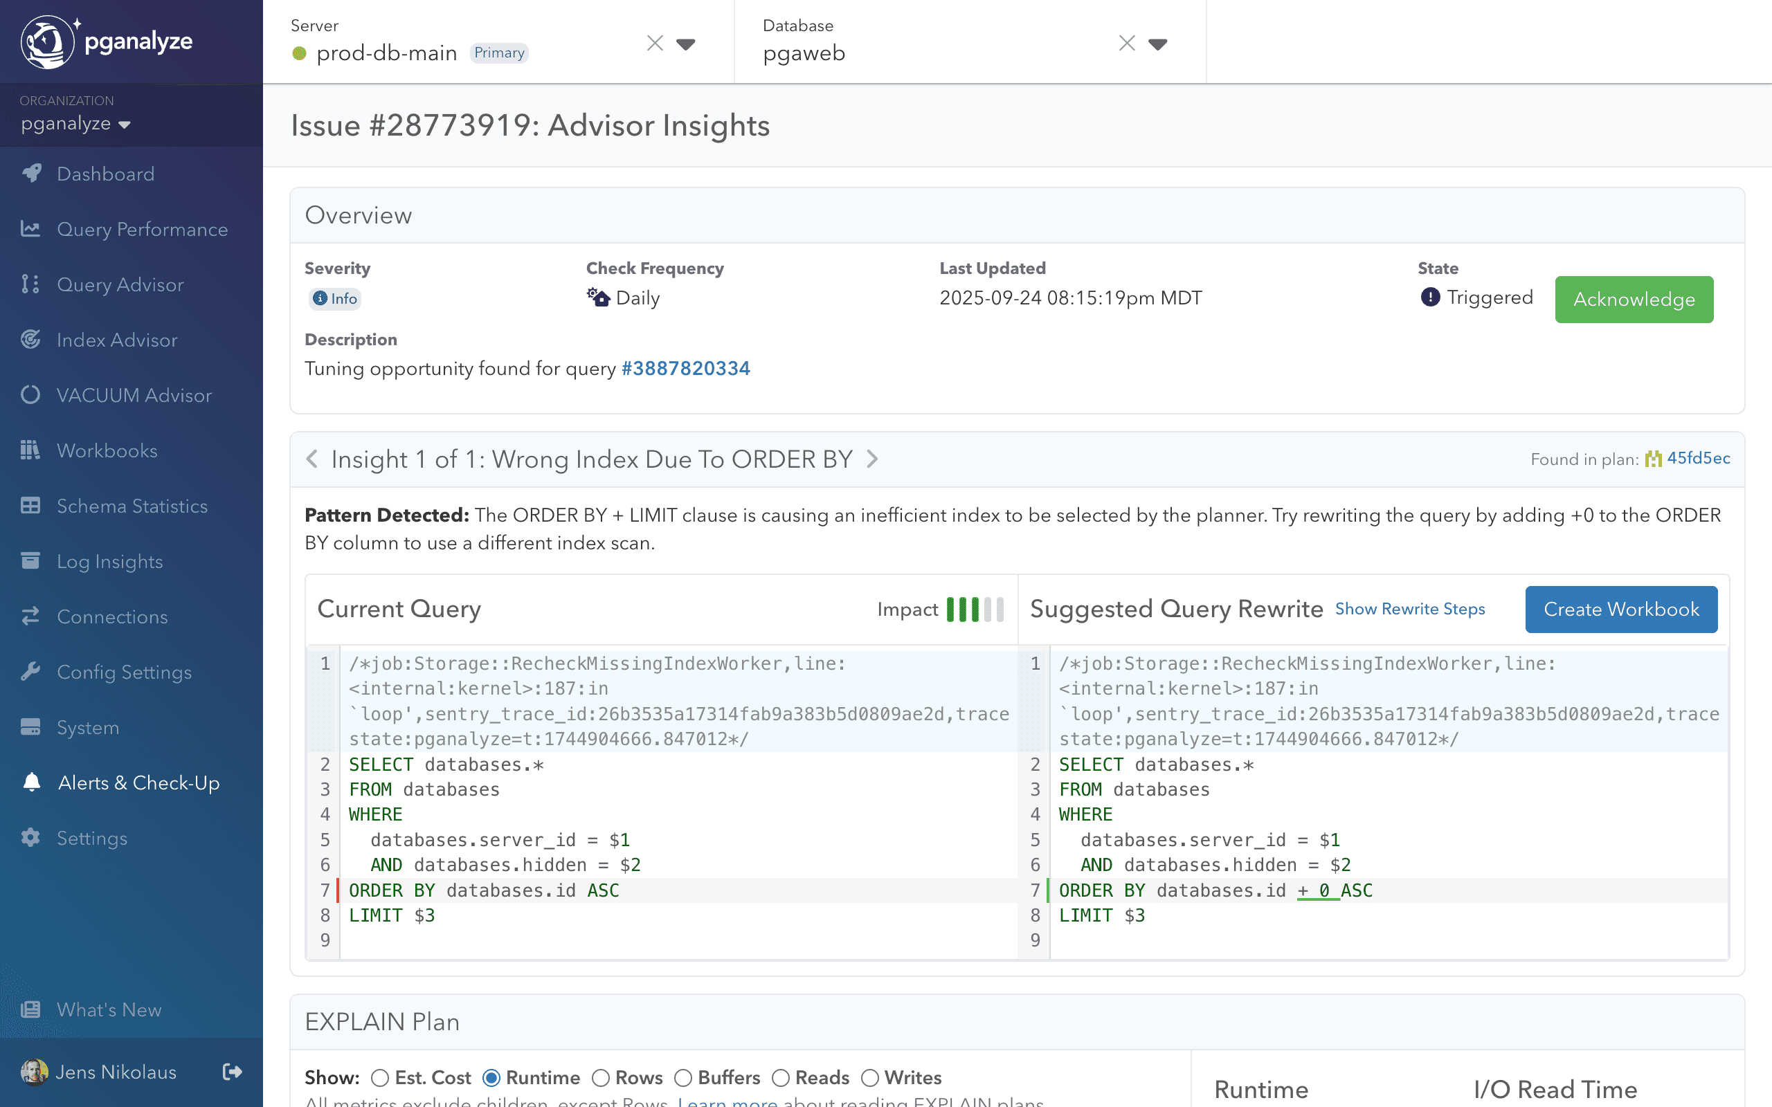Click the pganalyze logo icon
Image resolution: width=1772 pixels, height=1107 pixels.
pos(47,42)
